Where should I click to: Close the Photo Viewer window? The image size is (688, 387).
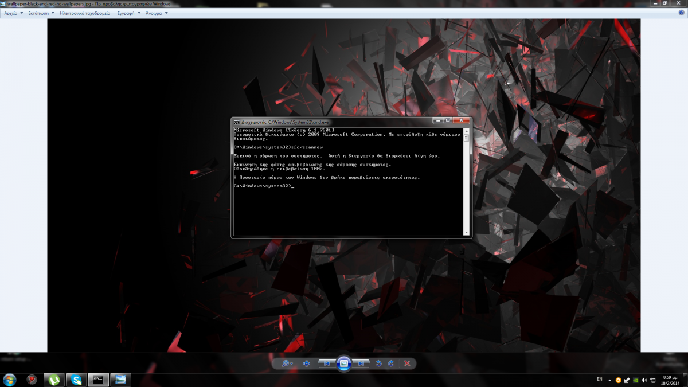(679, 3)
